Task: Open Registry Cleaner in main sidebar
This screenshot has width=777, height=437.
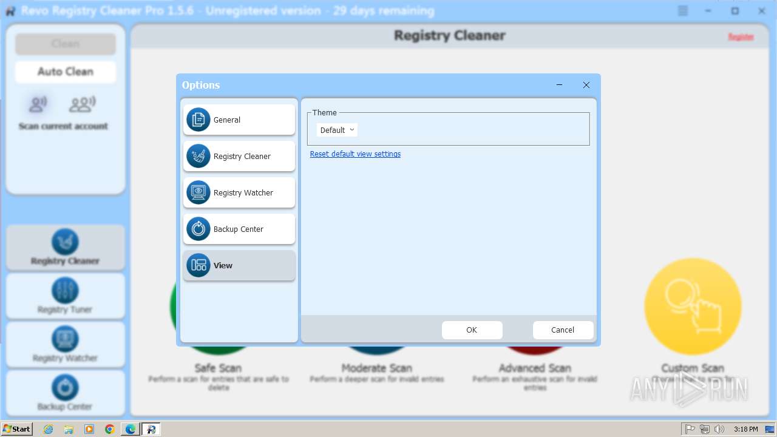Action: pyautogui.click(x=66, y=248)
